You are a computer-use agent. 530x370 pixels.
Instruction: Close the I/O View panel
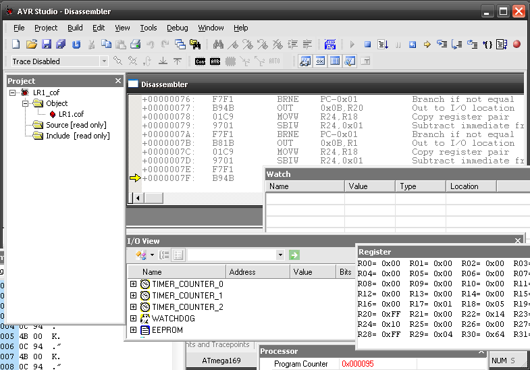[x=518, y=240]
